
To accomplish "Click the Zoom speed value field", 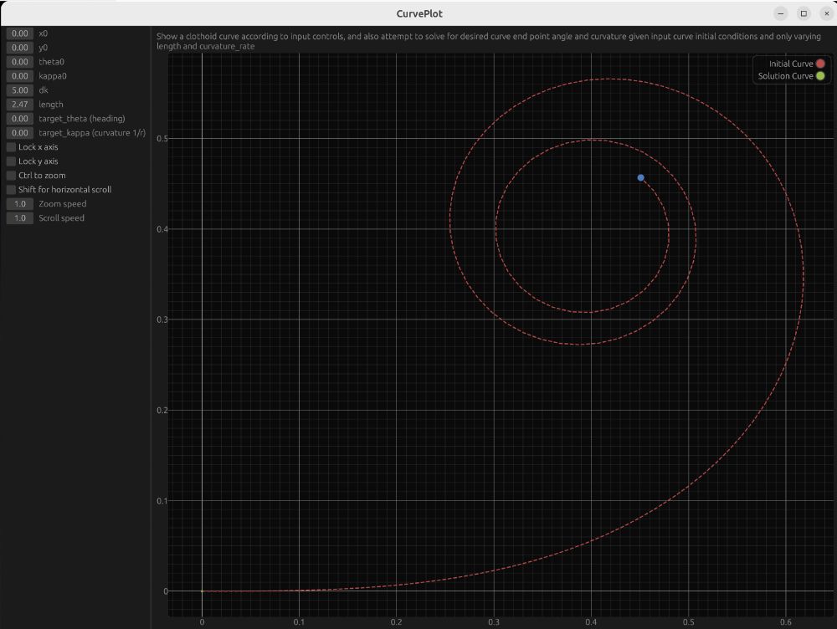I will pyautogui.click(x=20, y=204).
